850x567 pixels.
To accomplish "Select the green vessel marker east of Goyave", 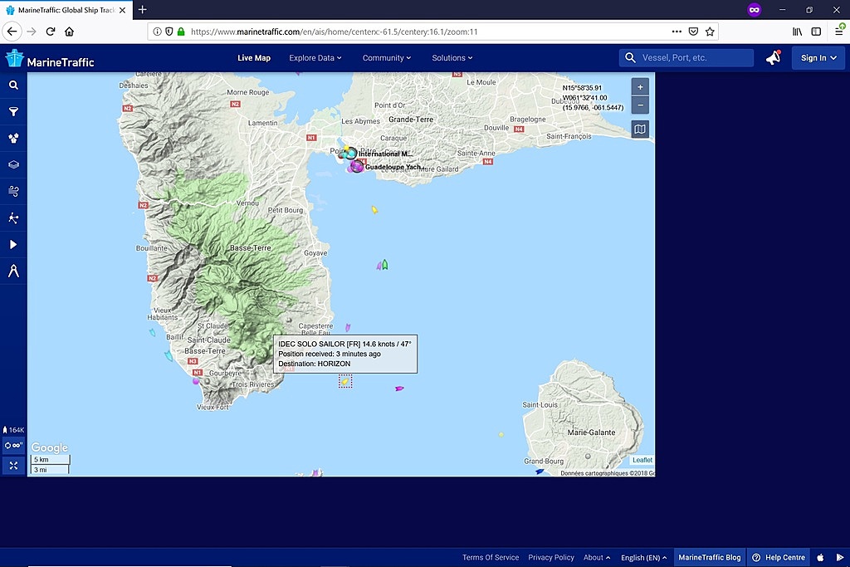I will pyautogui.click(x=385, y=265).
